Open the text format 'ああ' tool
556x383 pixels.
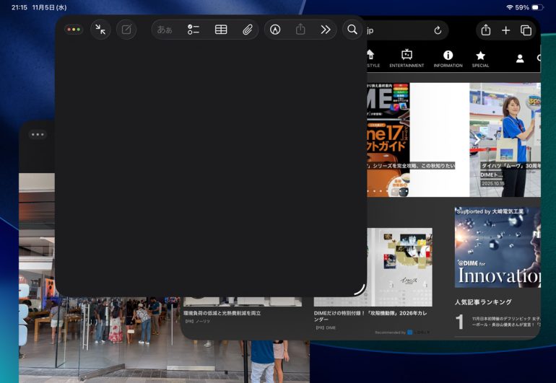tap(165, 30)
